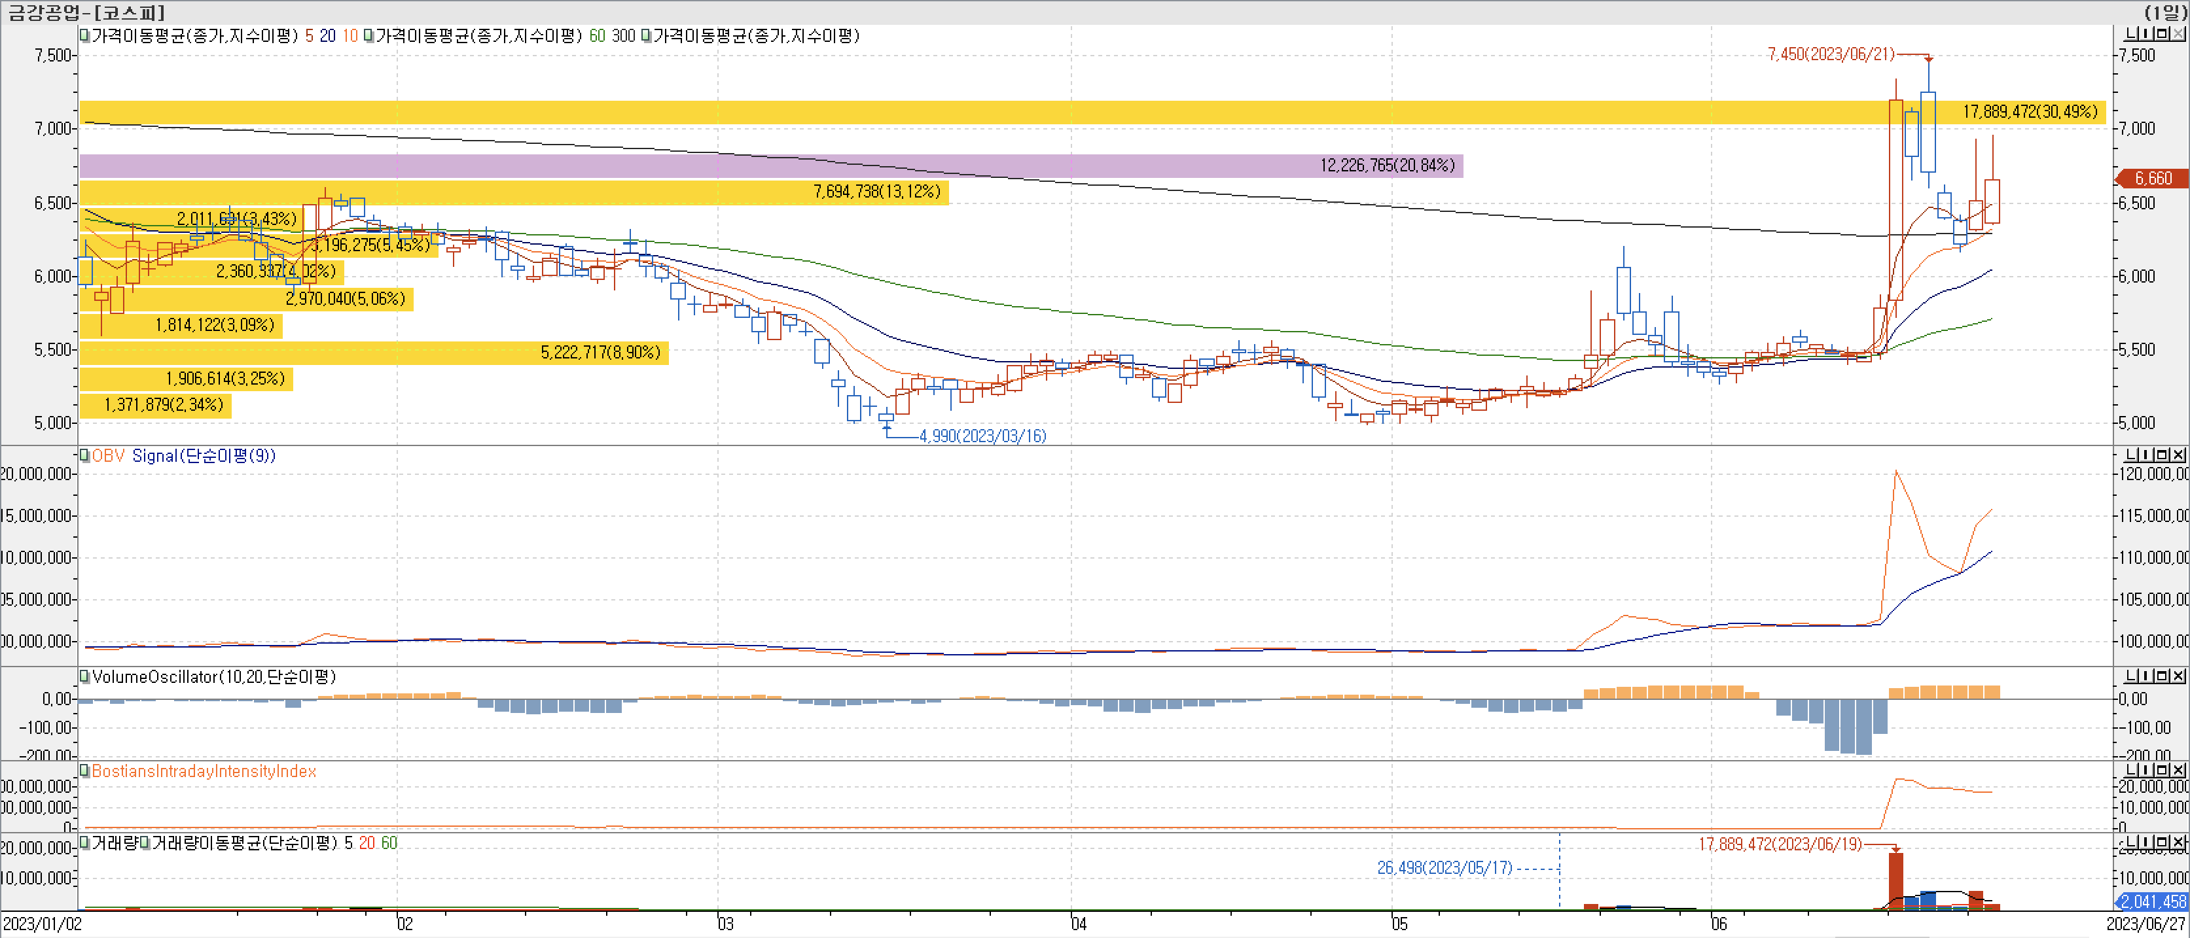Toggle the first 가격이동평균 indicator square
The image size is (2190, 938).
point(84,36)
